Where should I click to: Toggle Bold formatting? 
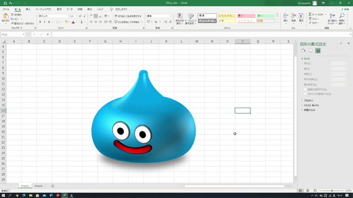(x=40, y=22)
